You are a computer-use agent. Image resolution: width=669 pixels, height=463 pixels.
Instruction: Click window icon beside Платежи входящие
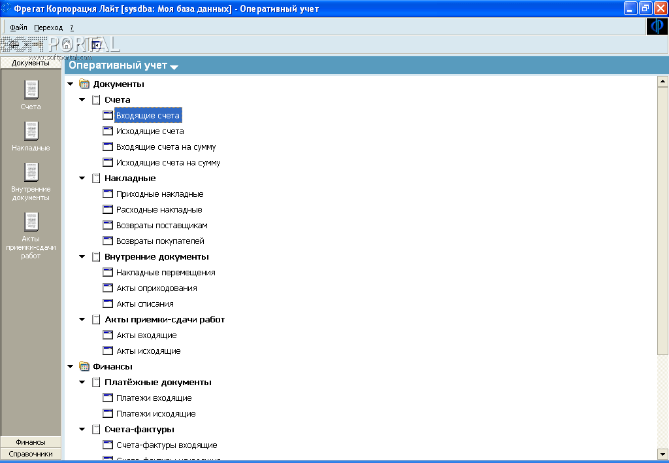(x=108, y=398)
